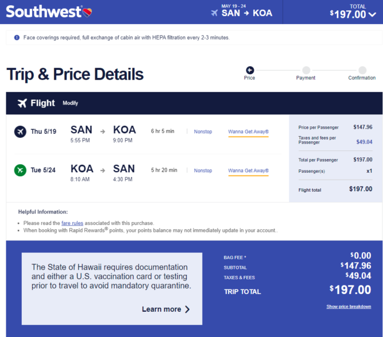Click the blue info icon on face coverings notice
383x337 pixels.
click(x=17, y=37)
